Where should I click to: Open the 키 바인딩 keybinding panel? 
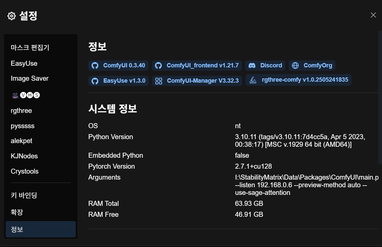pos(24,195)
